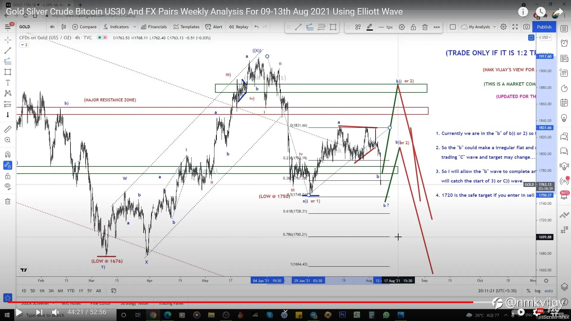Enter fullscreen mode on the chart

[x=515, y=27]
